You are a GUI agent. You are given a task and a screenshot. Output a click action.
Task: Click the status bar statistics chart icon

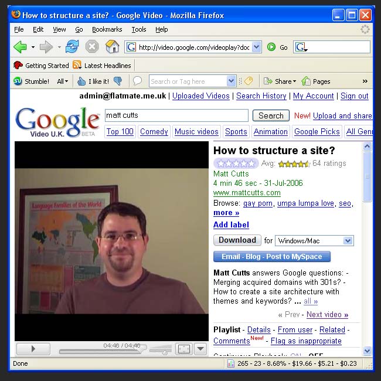pos(230,363)
